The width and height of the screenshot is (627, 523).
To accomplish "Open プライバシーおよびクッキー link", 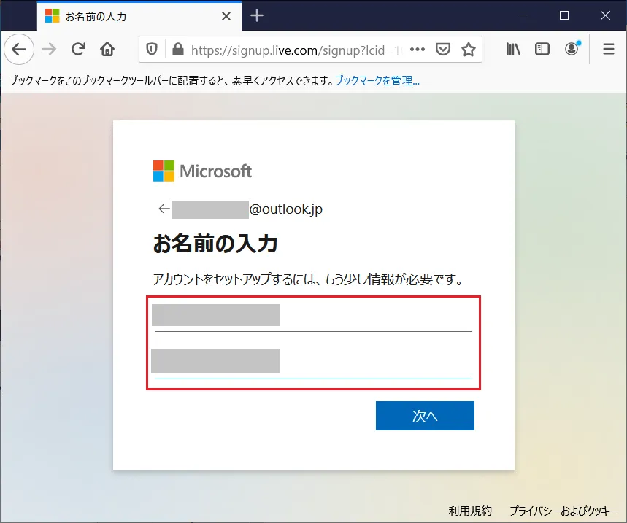I will tap(564, 511).
